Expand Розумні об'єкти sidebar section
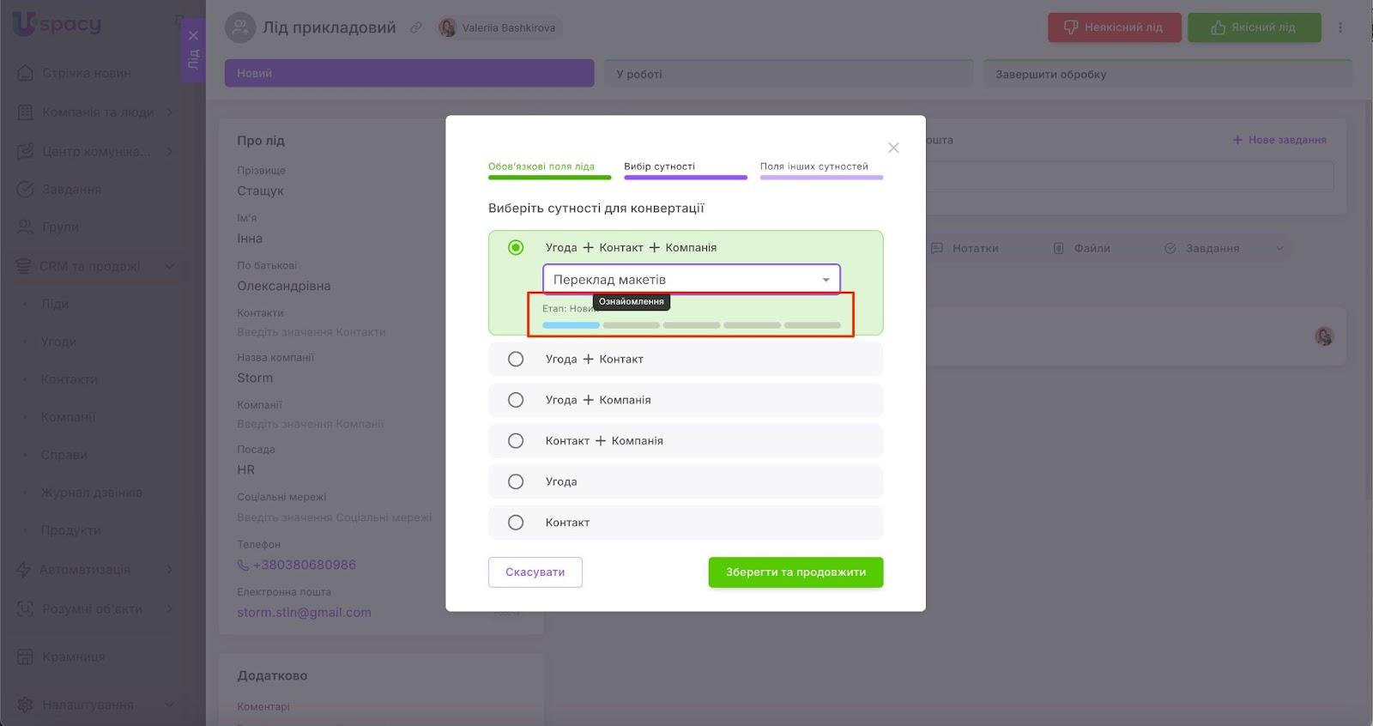1373x726 pixels. (x=95, y=608)
